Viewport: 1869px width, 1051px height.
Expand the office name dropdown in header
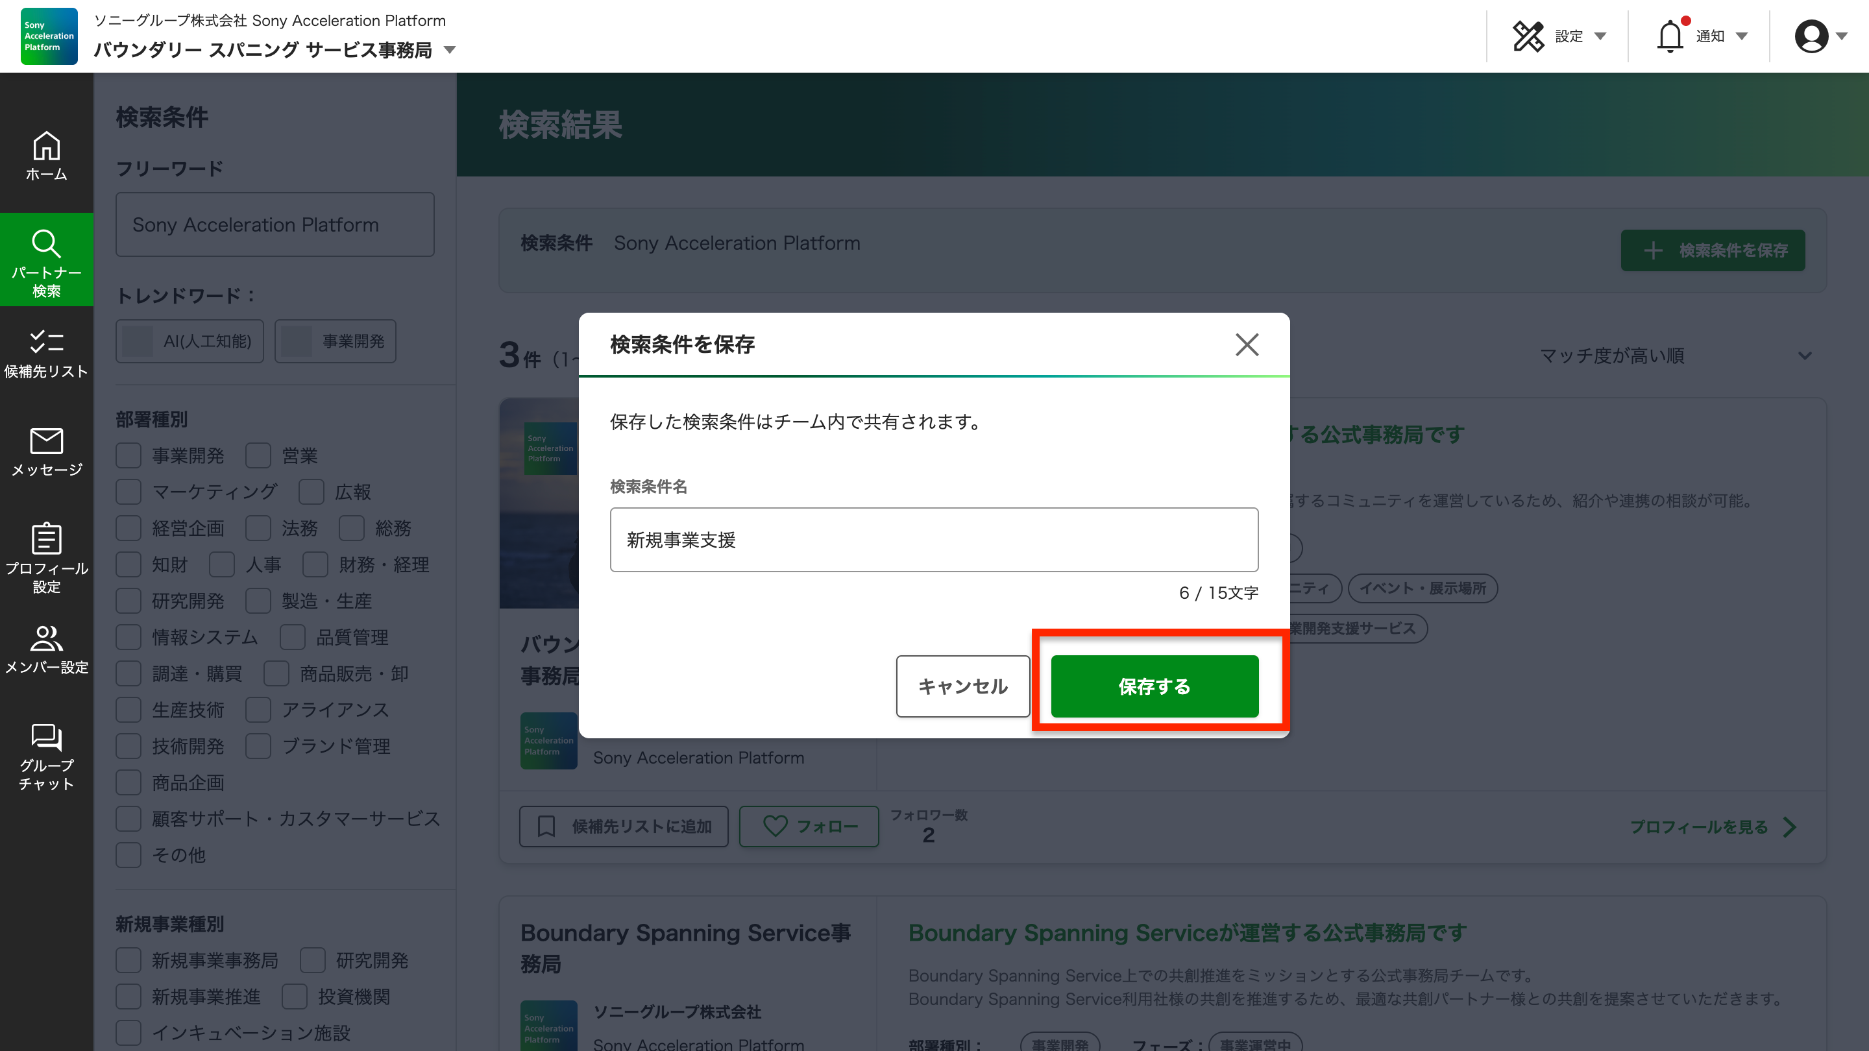tap(450, 50)
